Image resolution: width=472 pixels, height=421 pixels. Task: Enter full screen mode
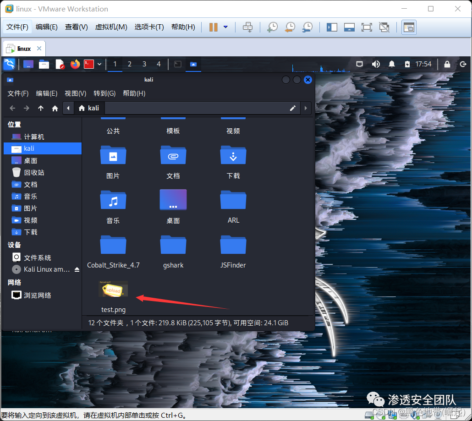tap(367, 27)
